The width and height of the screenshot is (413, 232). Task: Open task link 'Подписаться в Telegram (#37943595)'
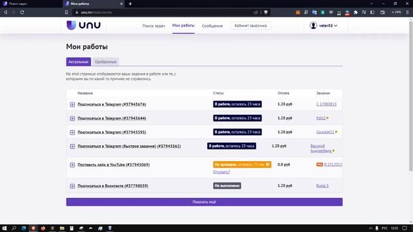click(112, 132)
